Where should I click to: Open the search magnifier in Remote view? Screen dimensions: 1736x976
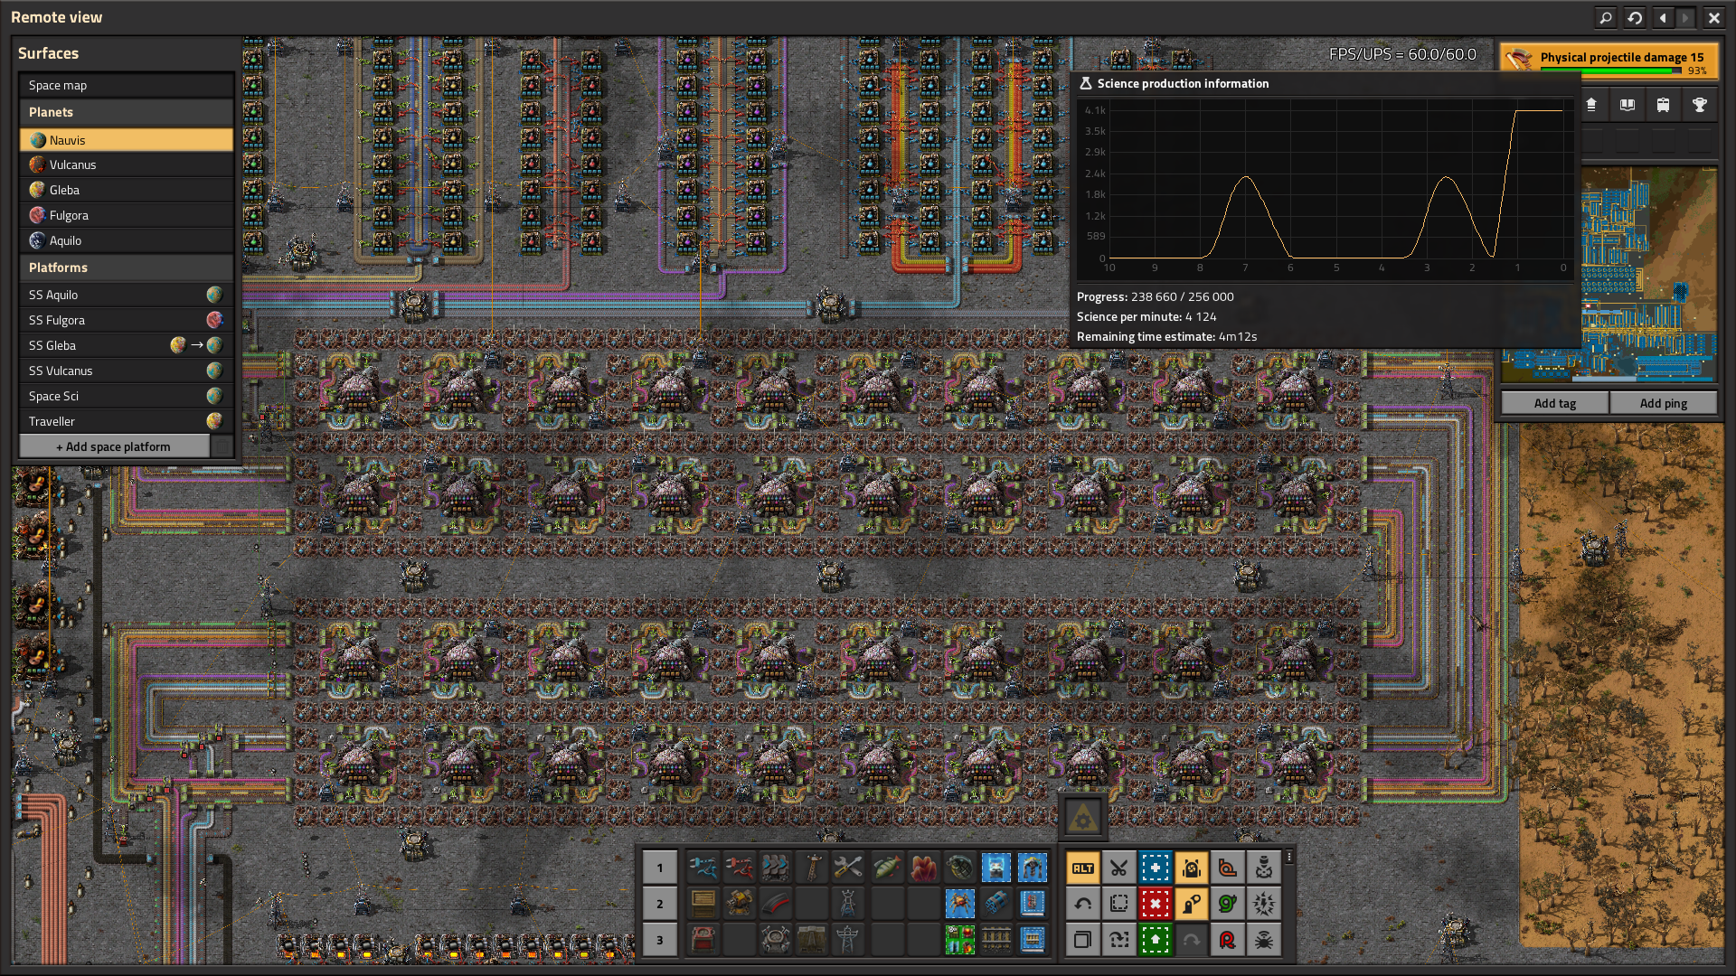pos(1606,17)
